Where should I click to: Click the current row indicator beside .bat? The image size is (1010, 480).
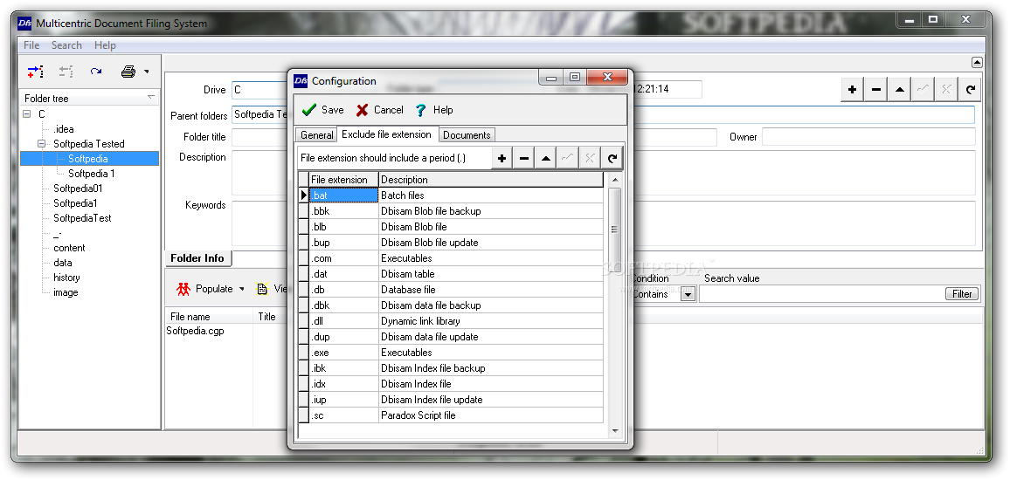[x=303, y=195]
